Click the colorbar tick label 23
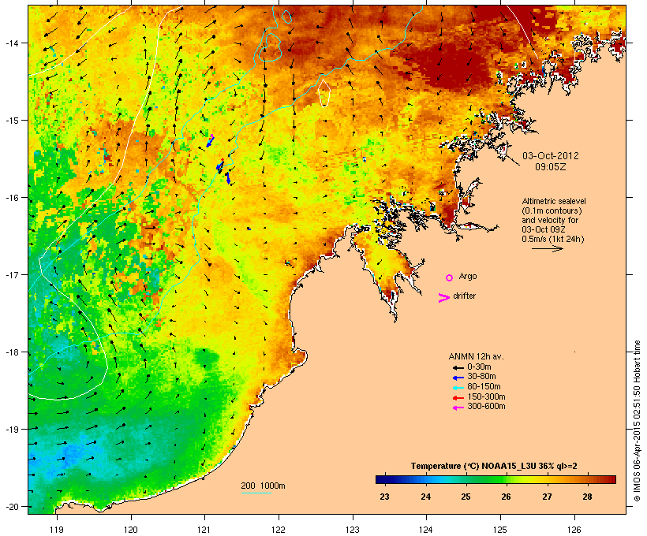Image resolution: width=647 pixels, height=536 pixels. [x=384, y=497]
